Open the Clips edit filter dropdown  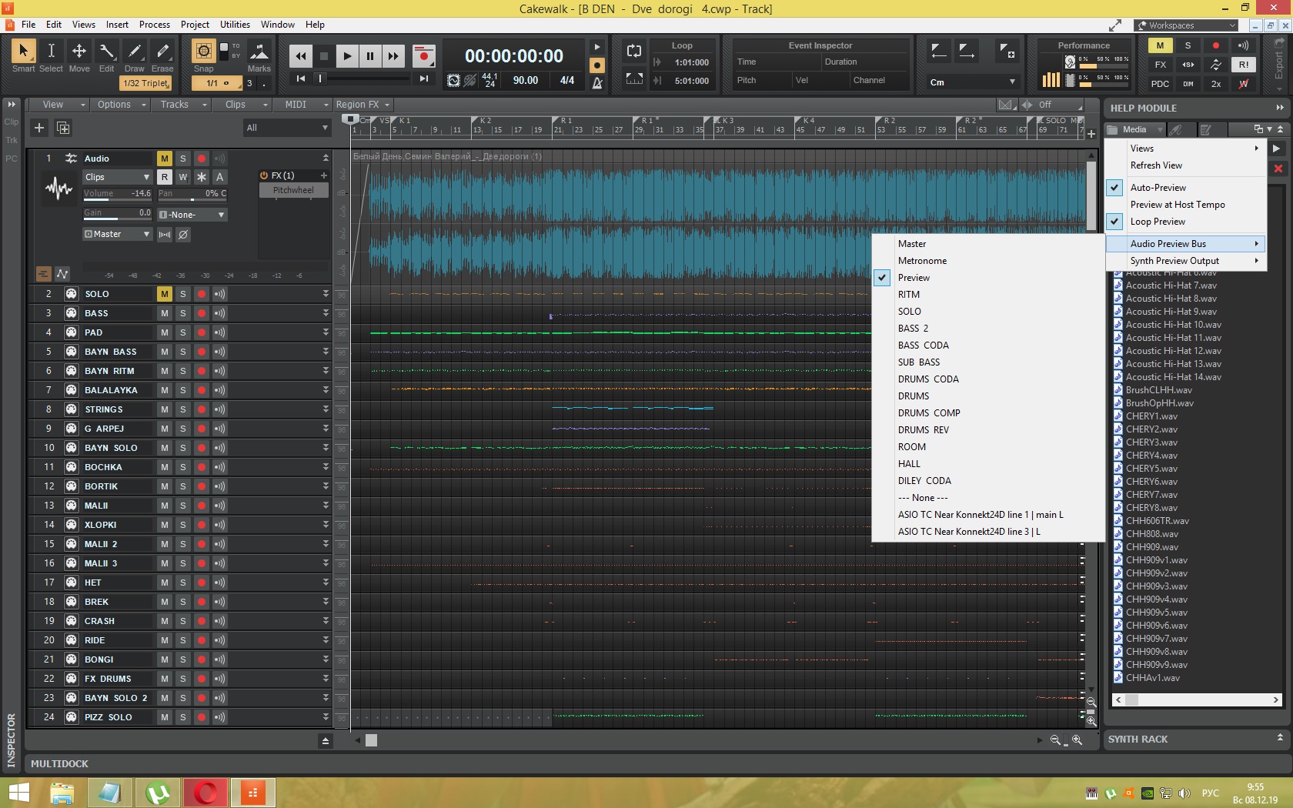117,177
